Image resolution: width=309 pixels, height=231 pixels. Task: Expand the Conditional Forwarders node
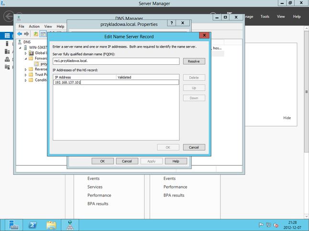[25, 80]
